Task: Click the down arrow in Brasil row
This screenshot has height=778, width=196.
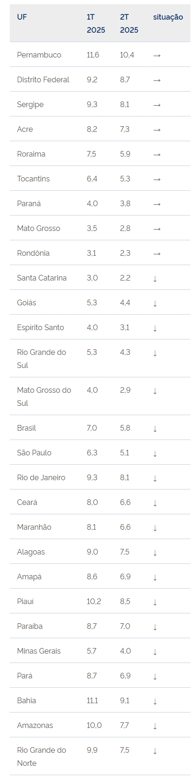Action: [155, 428]
